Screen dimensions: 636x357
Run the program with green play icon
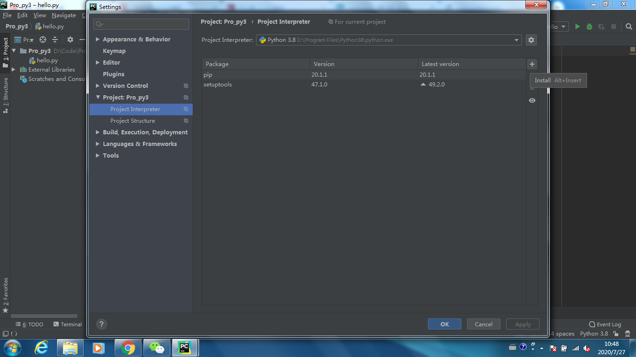point(577,26)
